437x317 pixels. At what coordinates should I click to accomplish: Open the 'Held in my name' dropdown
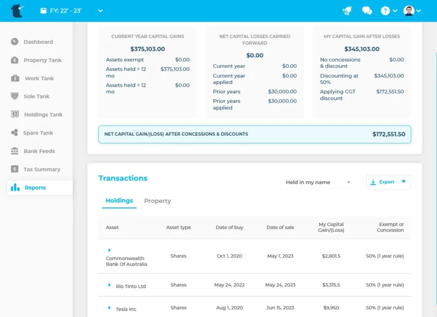click(318, 182)
